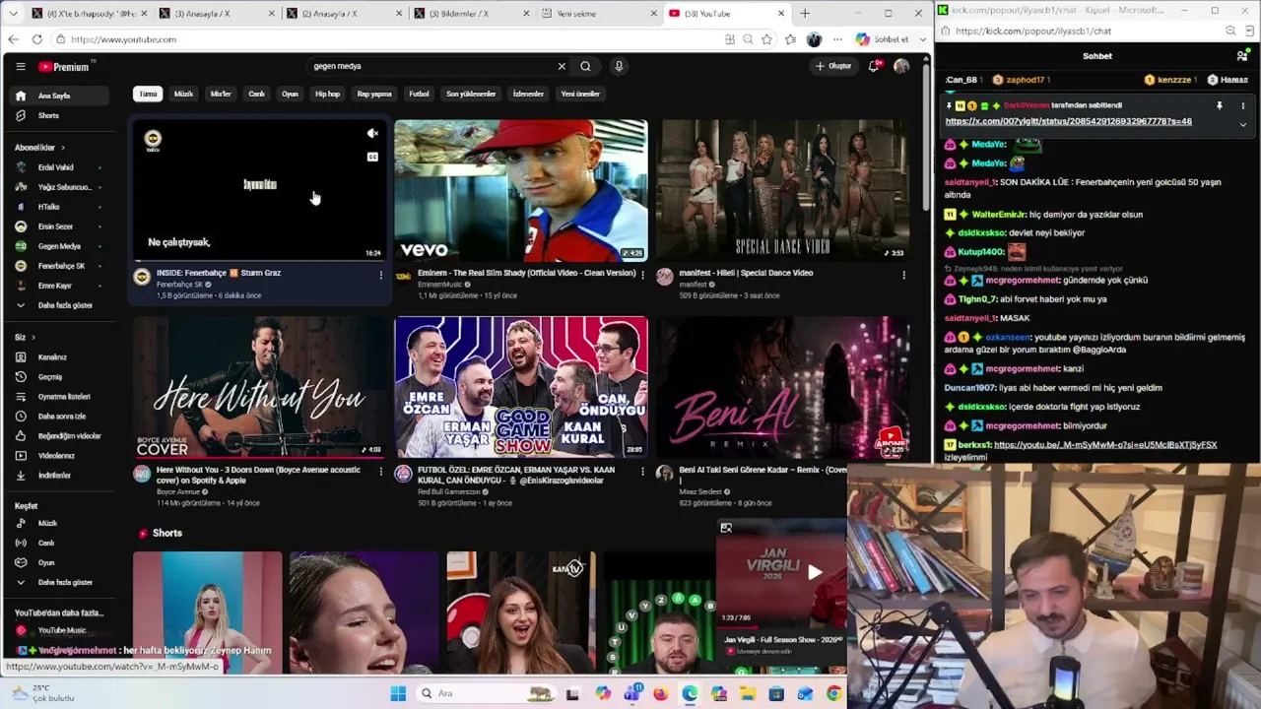Open İndirilenler downloads in sidebar
This screenshot has width=1261, height=709.
click(57, 475)
